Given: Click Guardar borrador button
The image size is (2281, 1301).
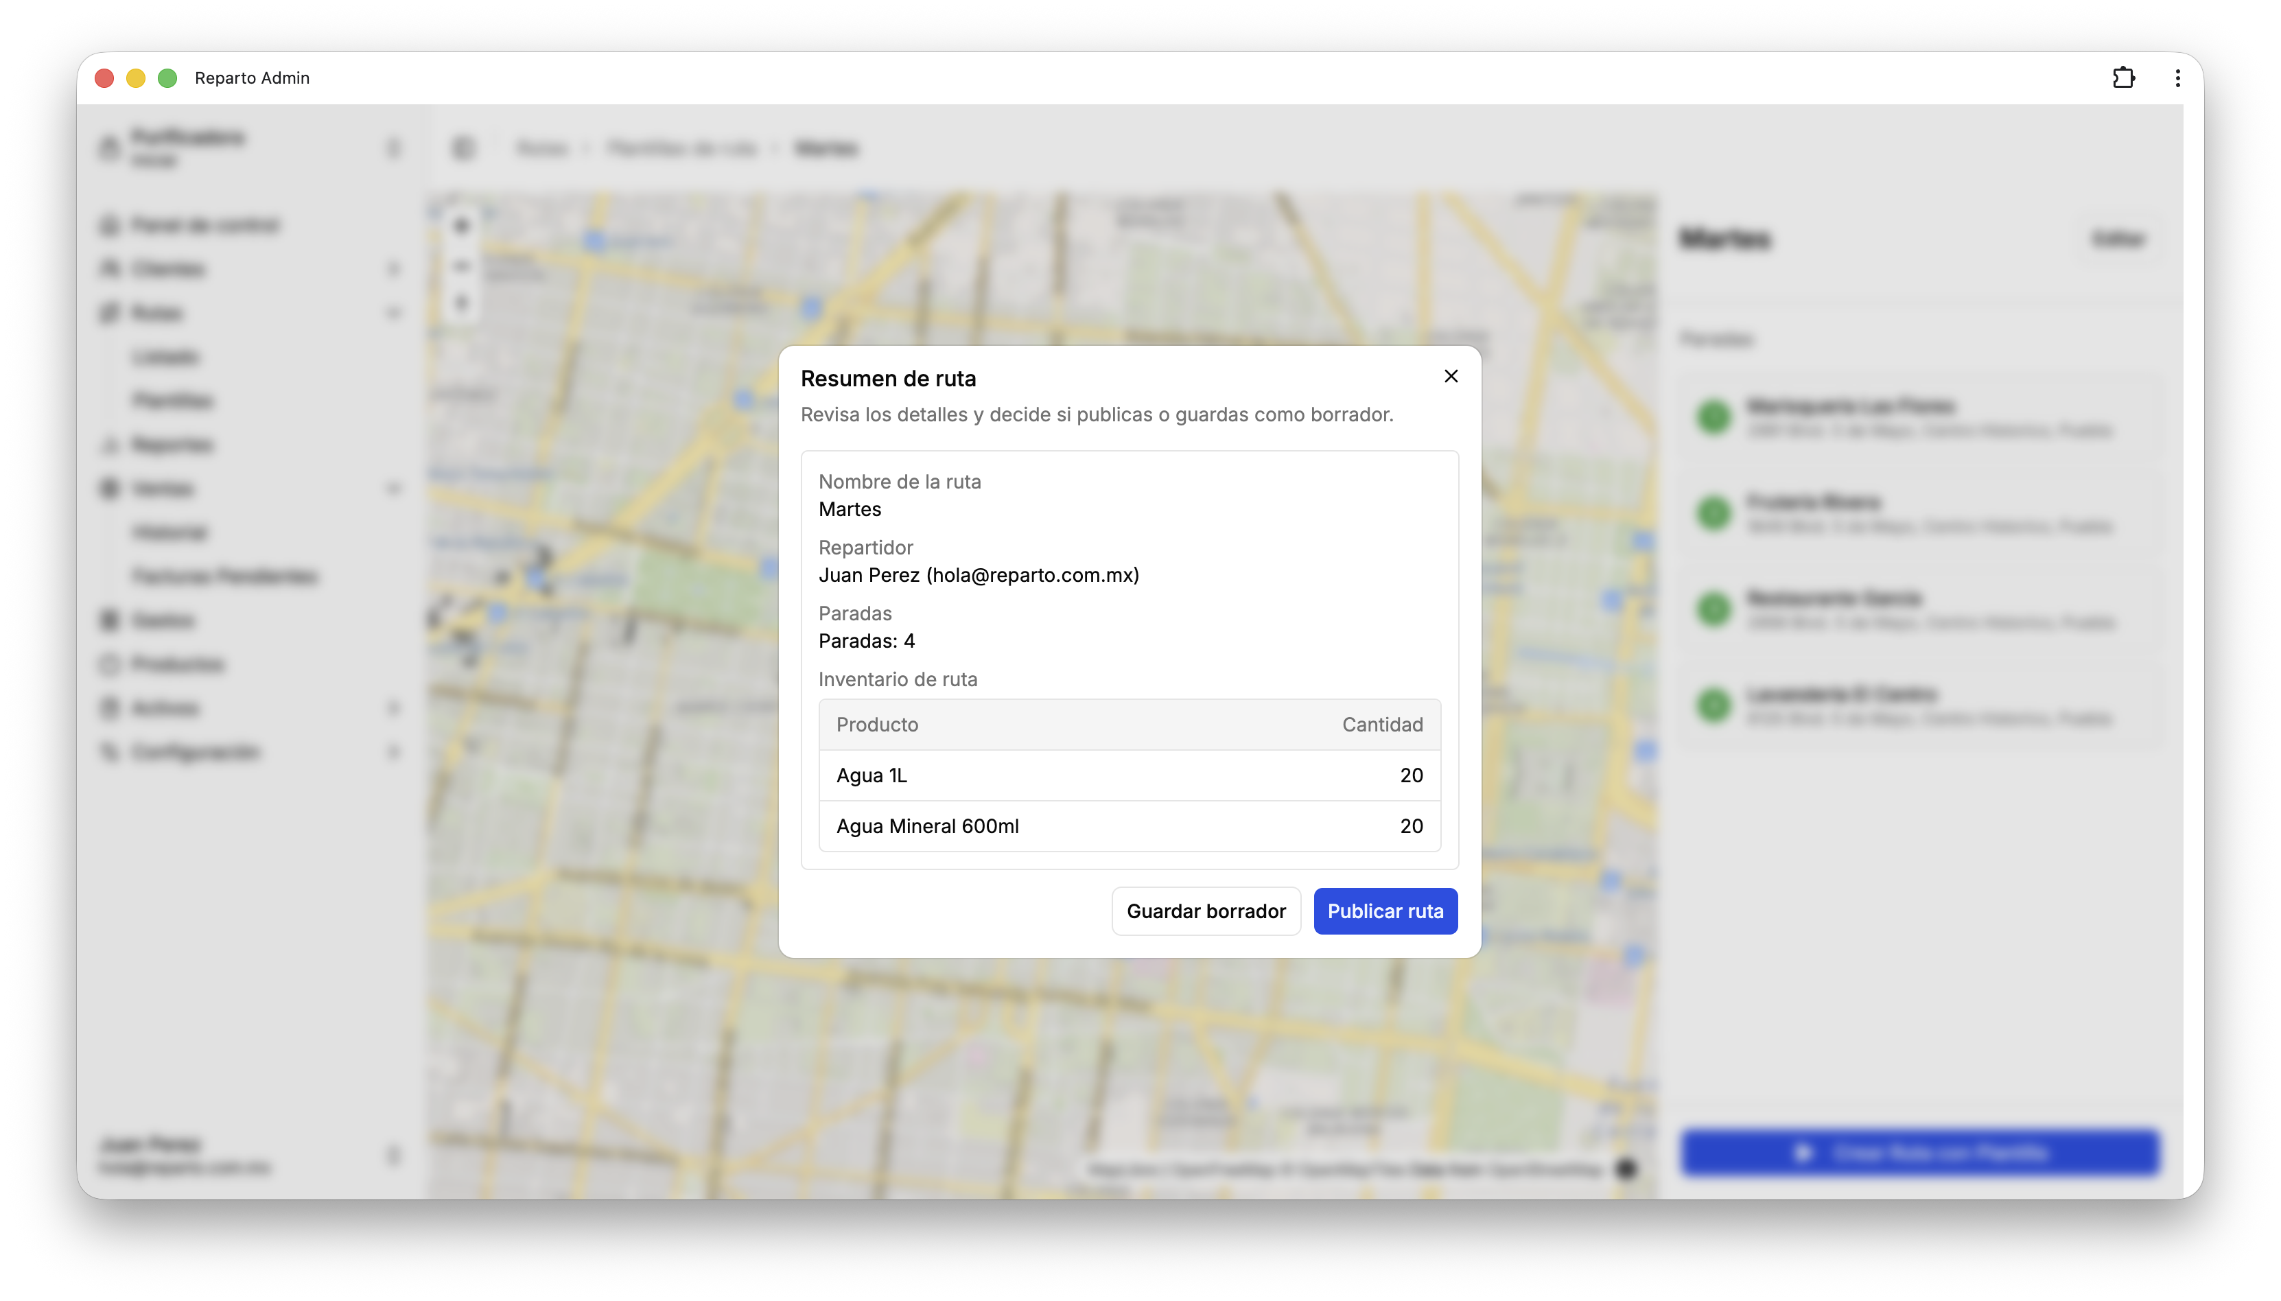Looking at the screenshot, I should click(x=1205, y=911).
